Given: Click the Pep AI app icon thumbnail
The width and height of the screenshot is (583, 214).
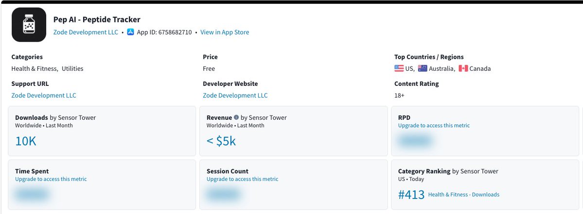Looking at the screenshot, I should (29, 24).
